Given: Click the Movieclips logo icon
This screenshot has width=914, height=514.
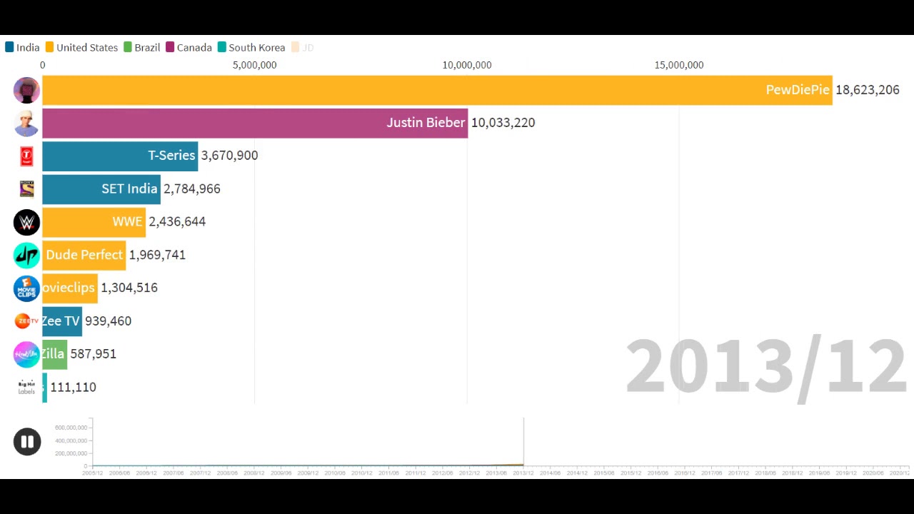Looking at the screenshot, I should click(x=26, y=288).
